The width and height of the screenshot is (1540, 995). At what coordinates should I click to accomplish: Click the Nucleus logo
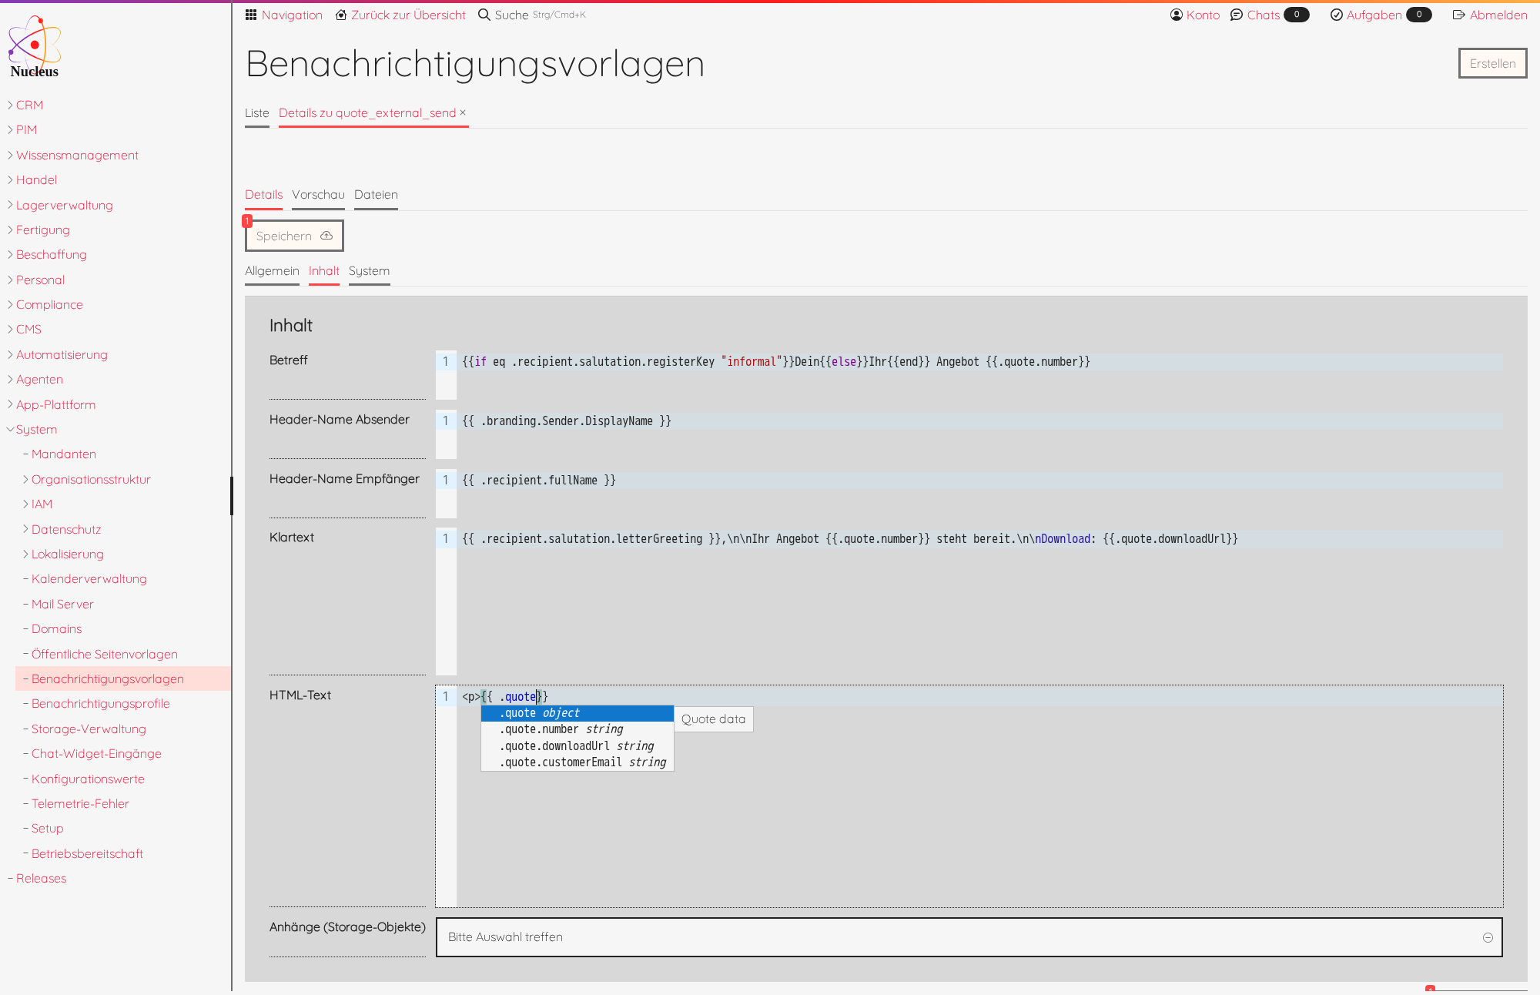(x=35, y=46)
